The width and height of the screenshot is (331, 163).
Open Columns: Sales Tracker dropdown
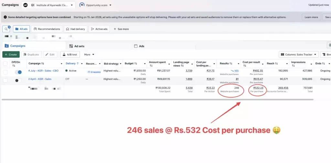point(299,54)
